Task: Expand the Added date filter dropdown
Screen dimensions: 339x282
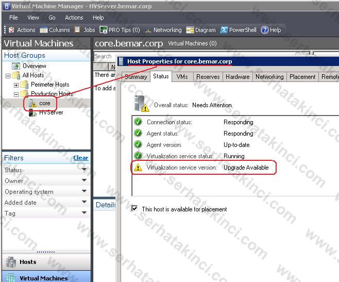Action: point(84,202)
